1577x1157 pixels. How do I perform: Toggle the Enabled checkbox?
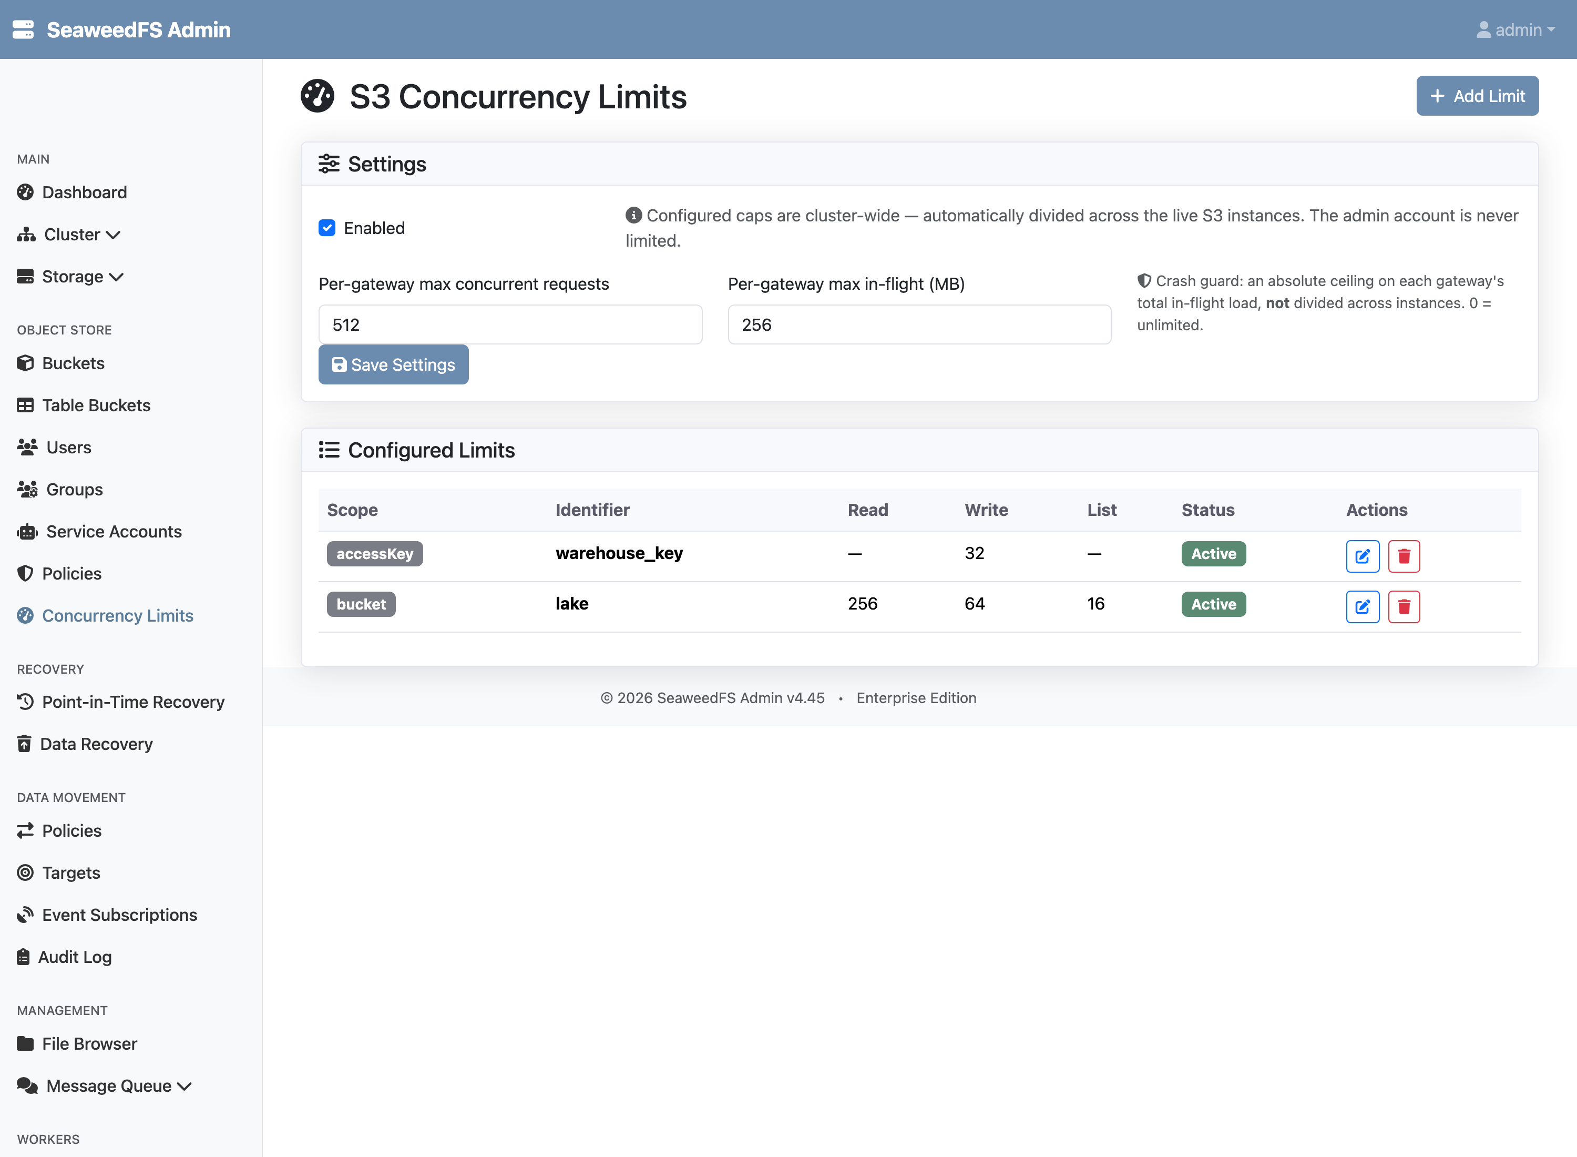pyautogui.click(x=327, y=228)
